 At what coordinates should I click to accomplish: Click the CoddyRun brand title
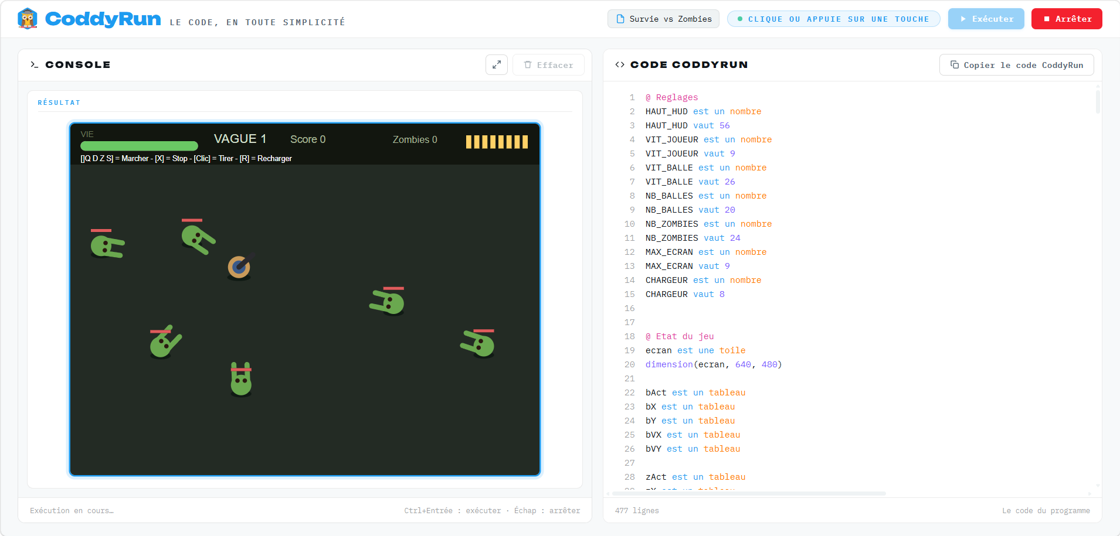103,19
